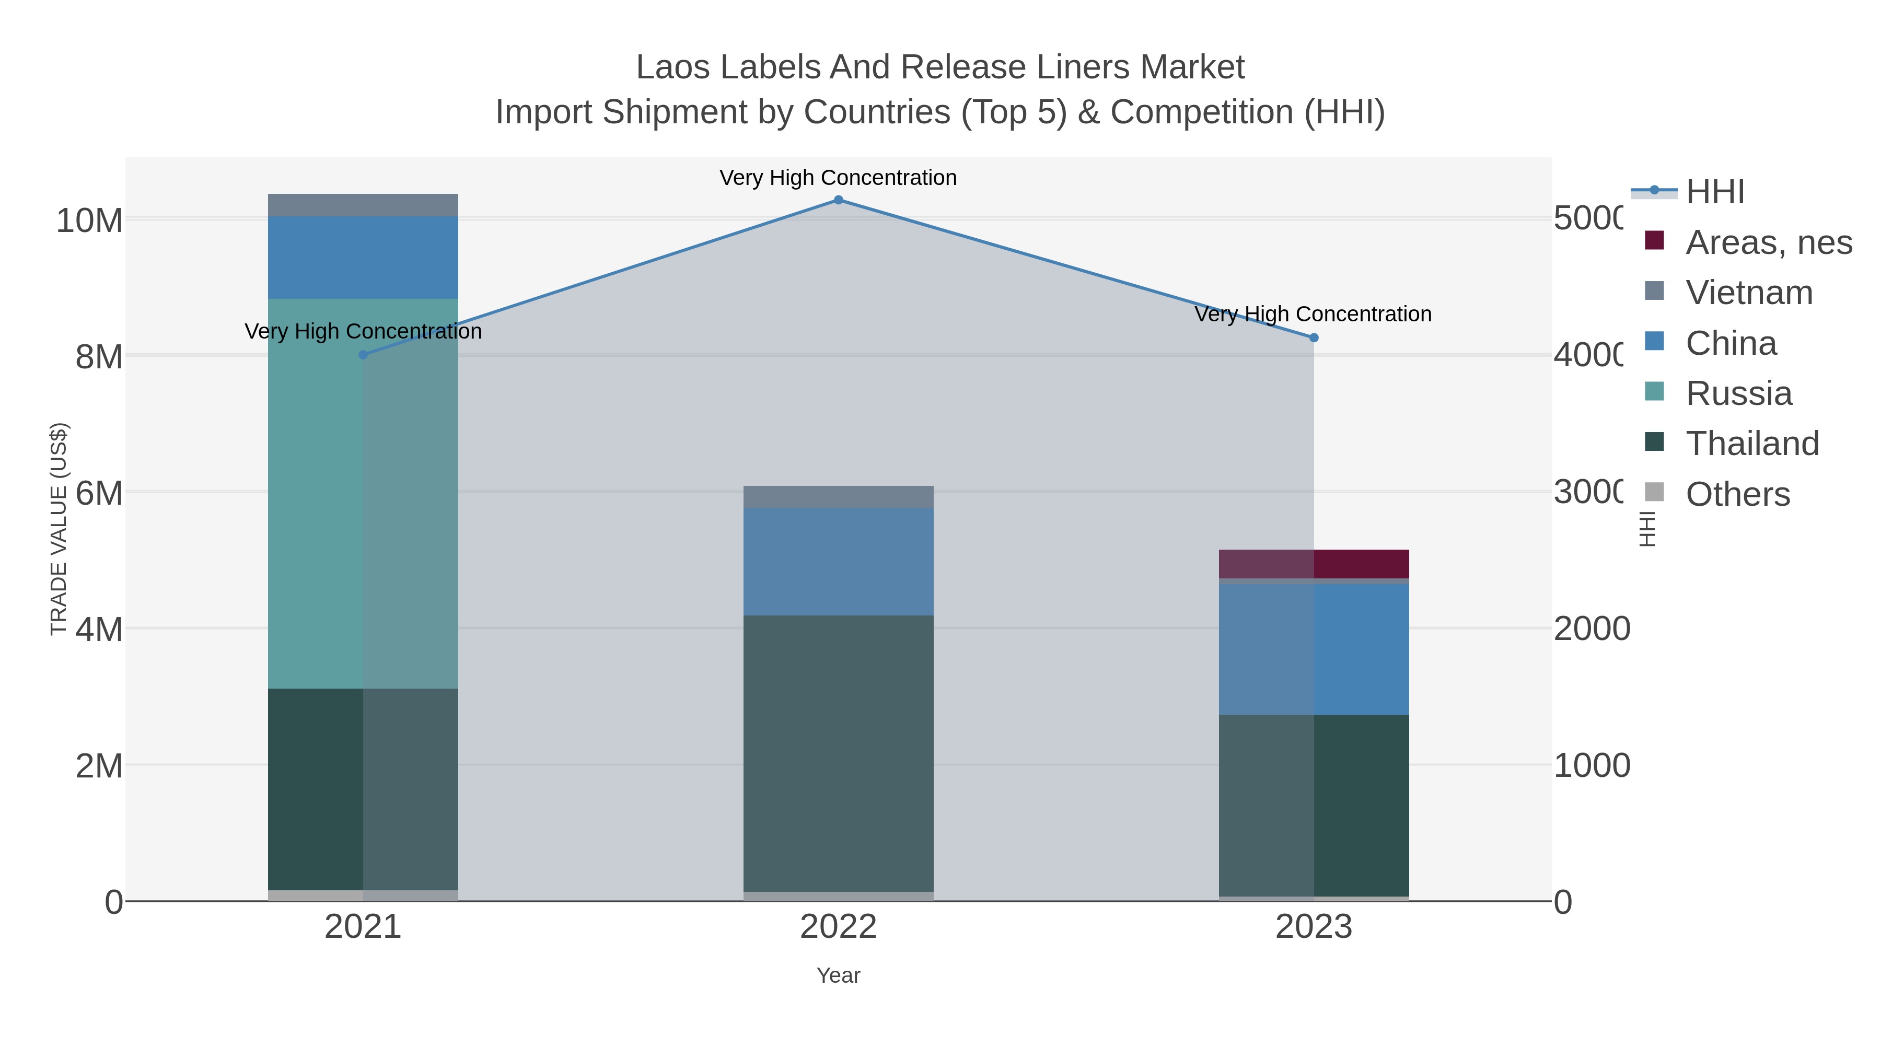
Task: Toggle the Areas, nes legend entry
Action: point(1748,242)
